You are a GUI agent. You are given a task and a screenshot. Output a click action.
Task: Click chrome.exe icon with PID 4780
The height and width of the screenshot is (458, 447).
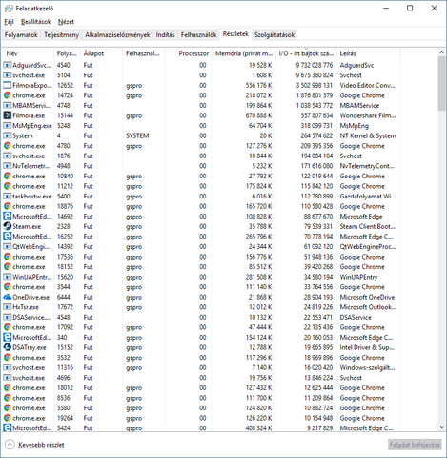click(7, 146)
